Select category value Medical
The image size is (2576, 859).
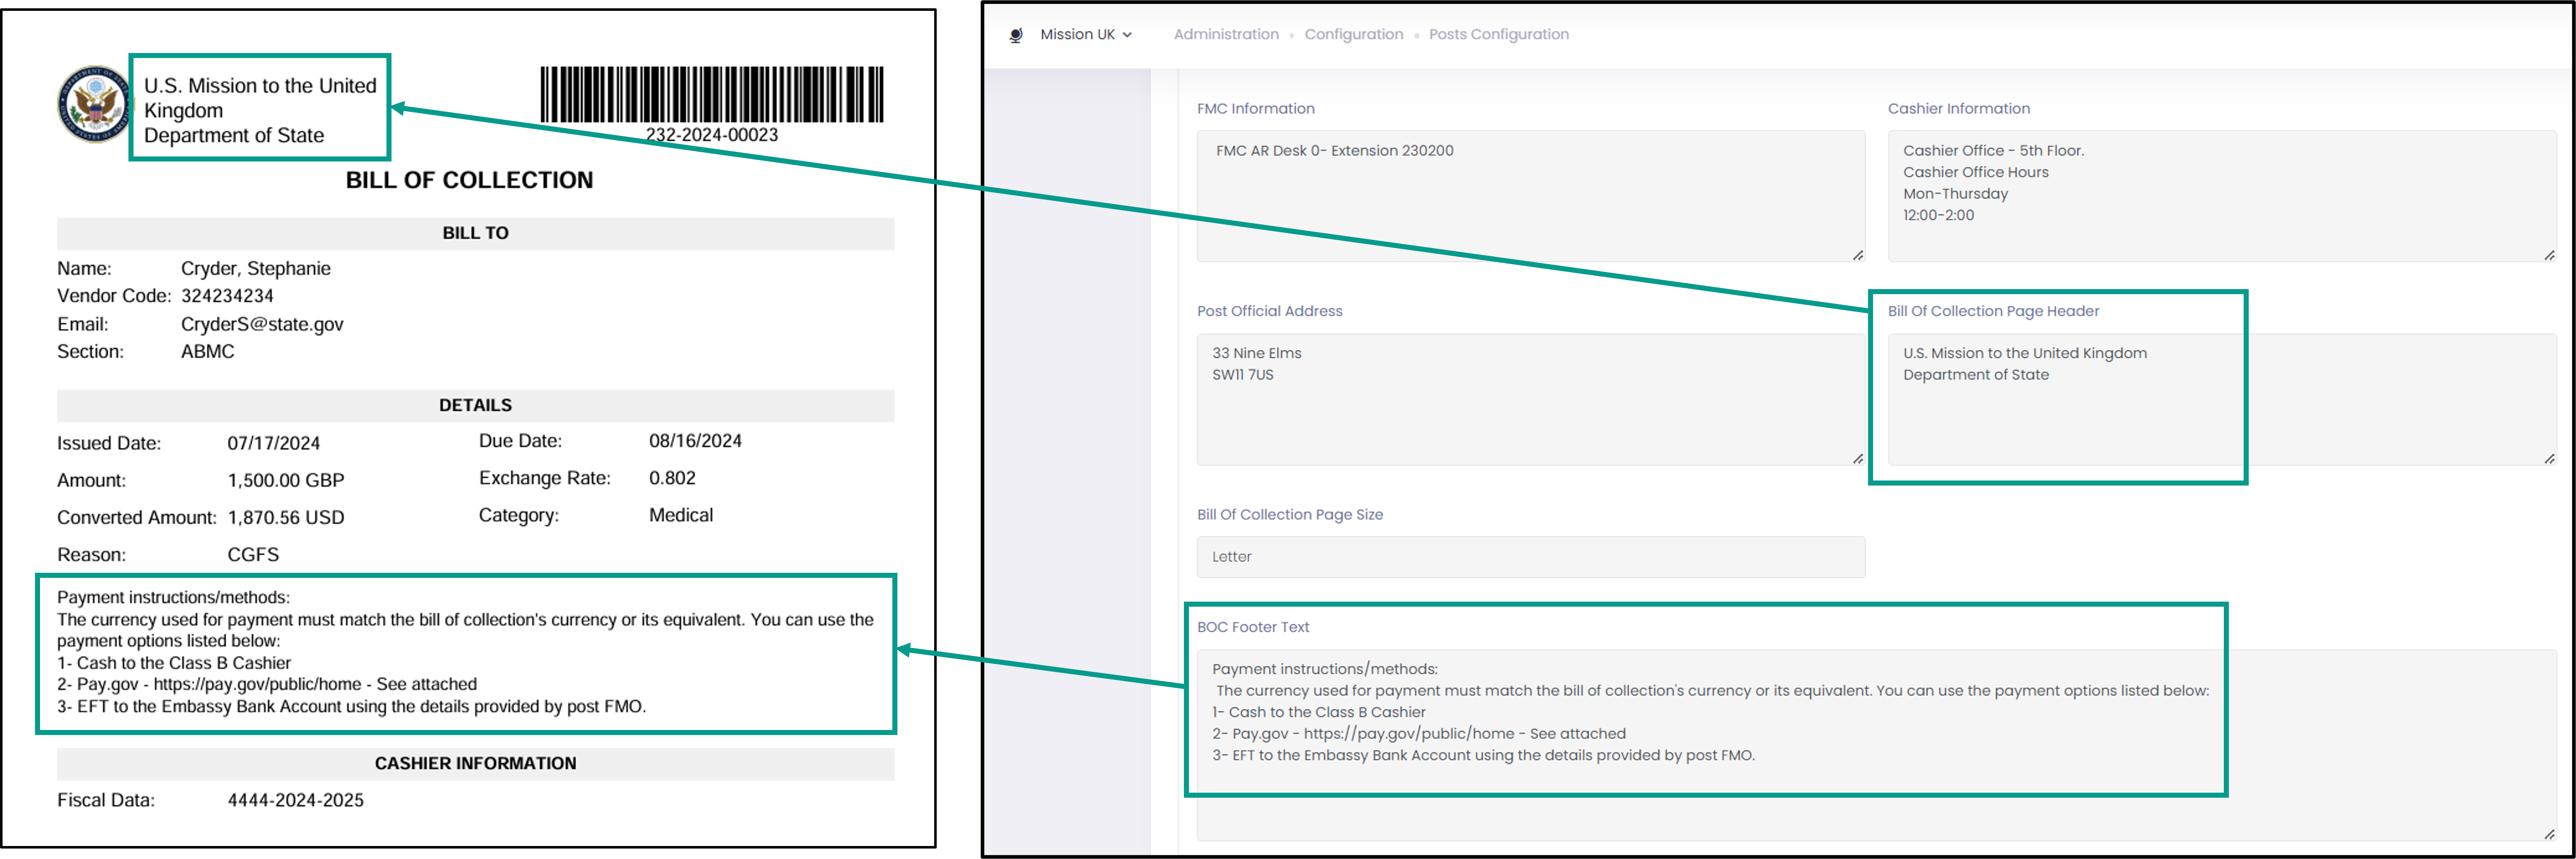pyautogui.click(x=681, y=515)
